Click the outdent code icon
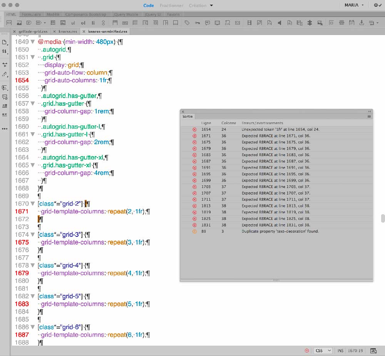The image size is (385, 356). [x=5, y=115]
